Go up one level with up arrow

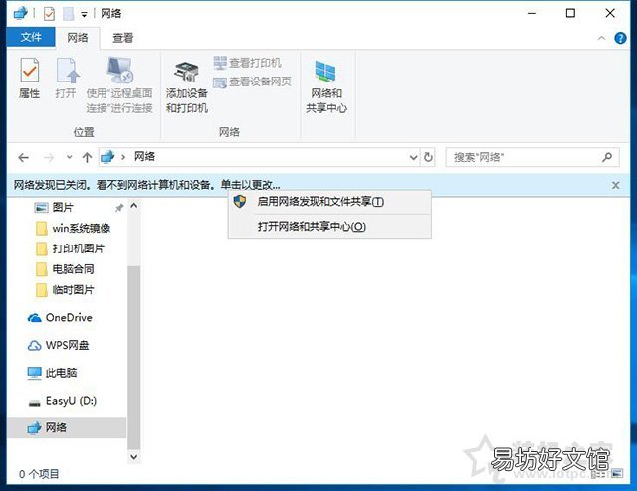pos(87,157)
